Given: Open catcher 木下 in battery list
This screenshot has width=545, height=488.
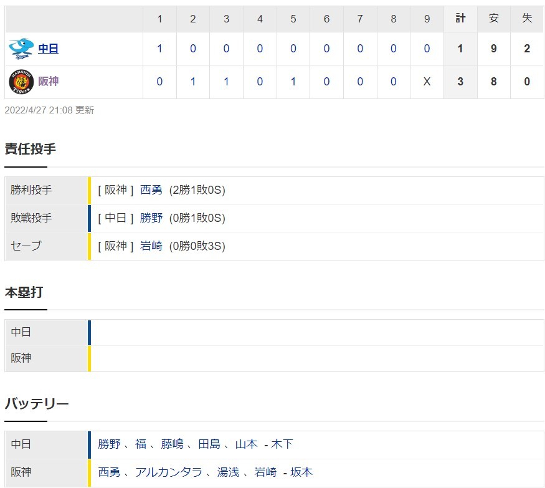Looking at the screenshot, I should coord(282,444).
